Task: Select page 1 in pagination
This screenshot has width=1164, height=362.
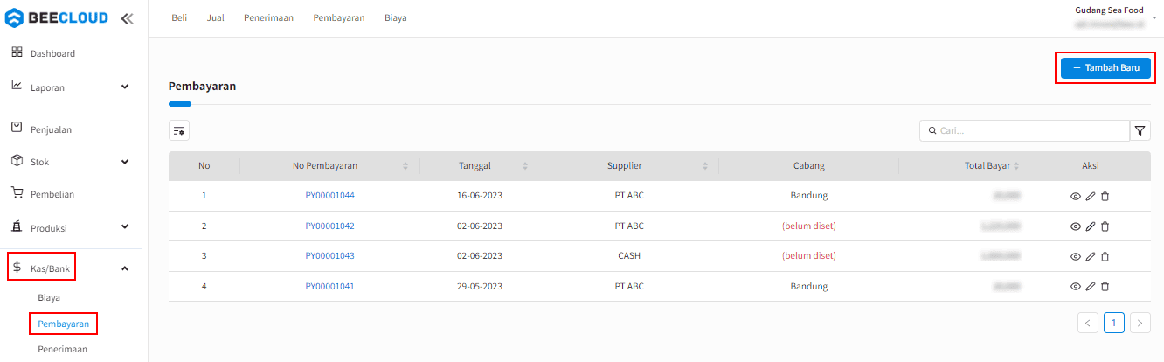Action: click(x=1114, y=323)
